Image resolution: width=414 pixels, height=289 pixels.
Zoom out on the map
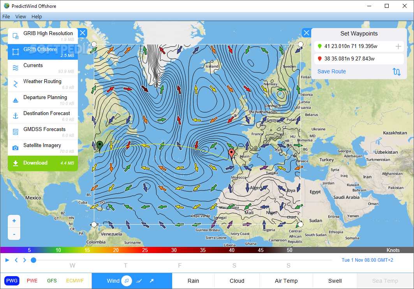tap(14, 234)
